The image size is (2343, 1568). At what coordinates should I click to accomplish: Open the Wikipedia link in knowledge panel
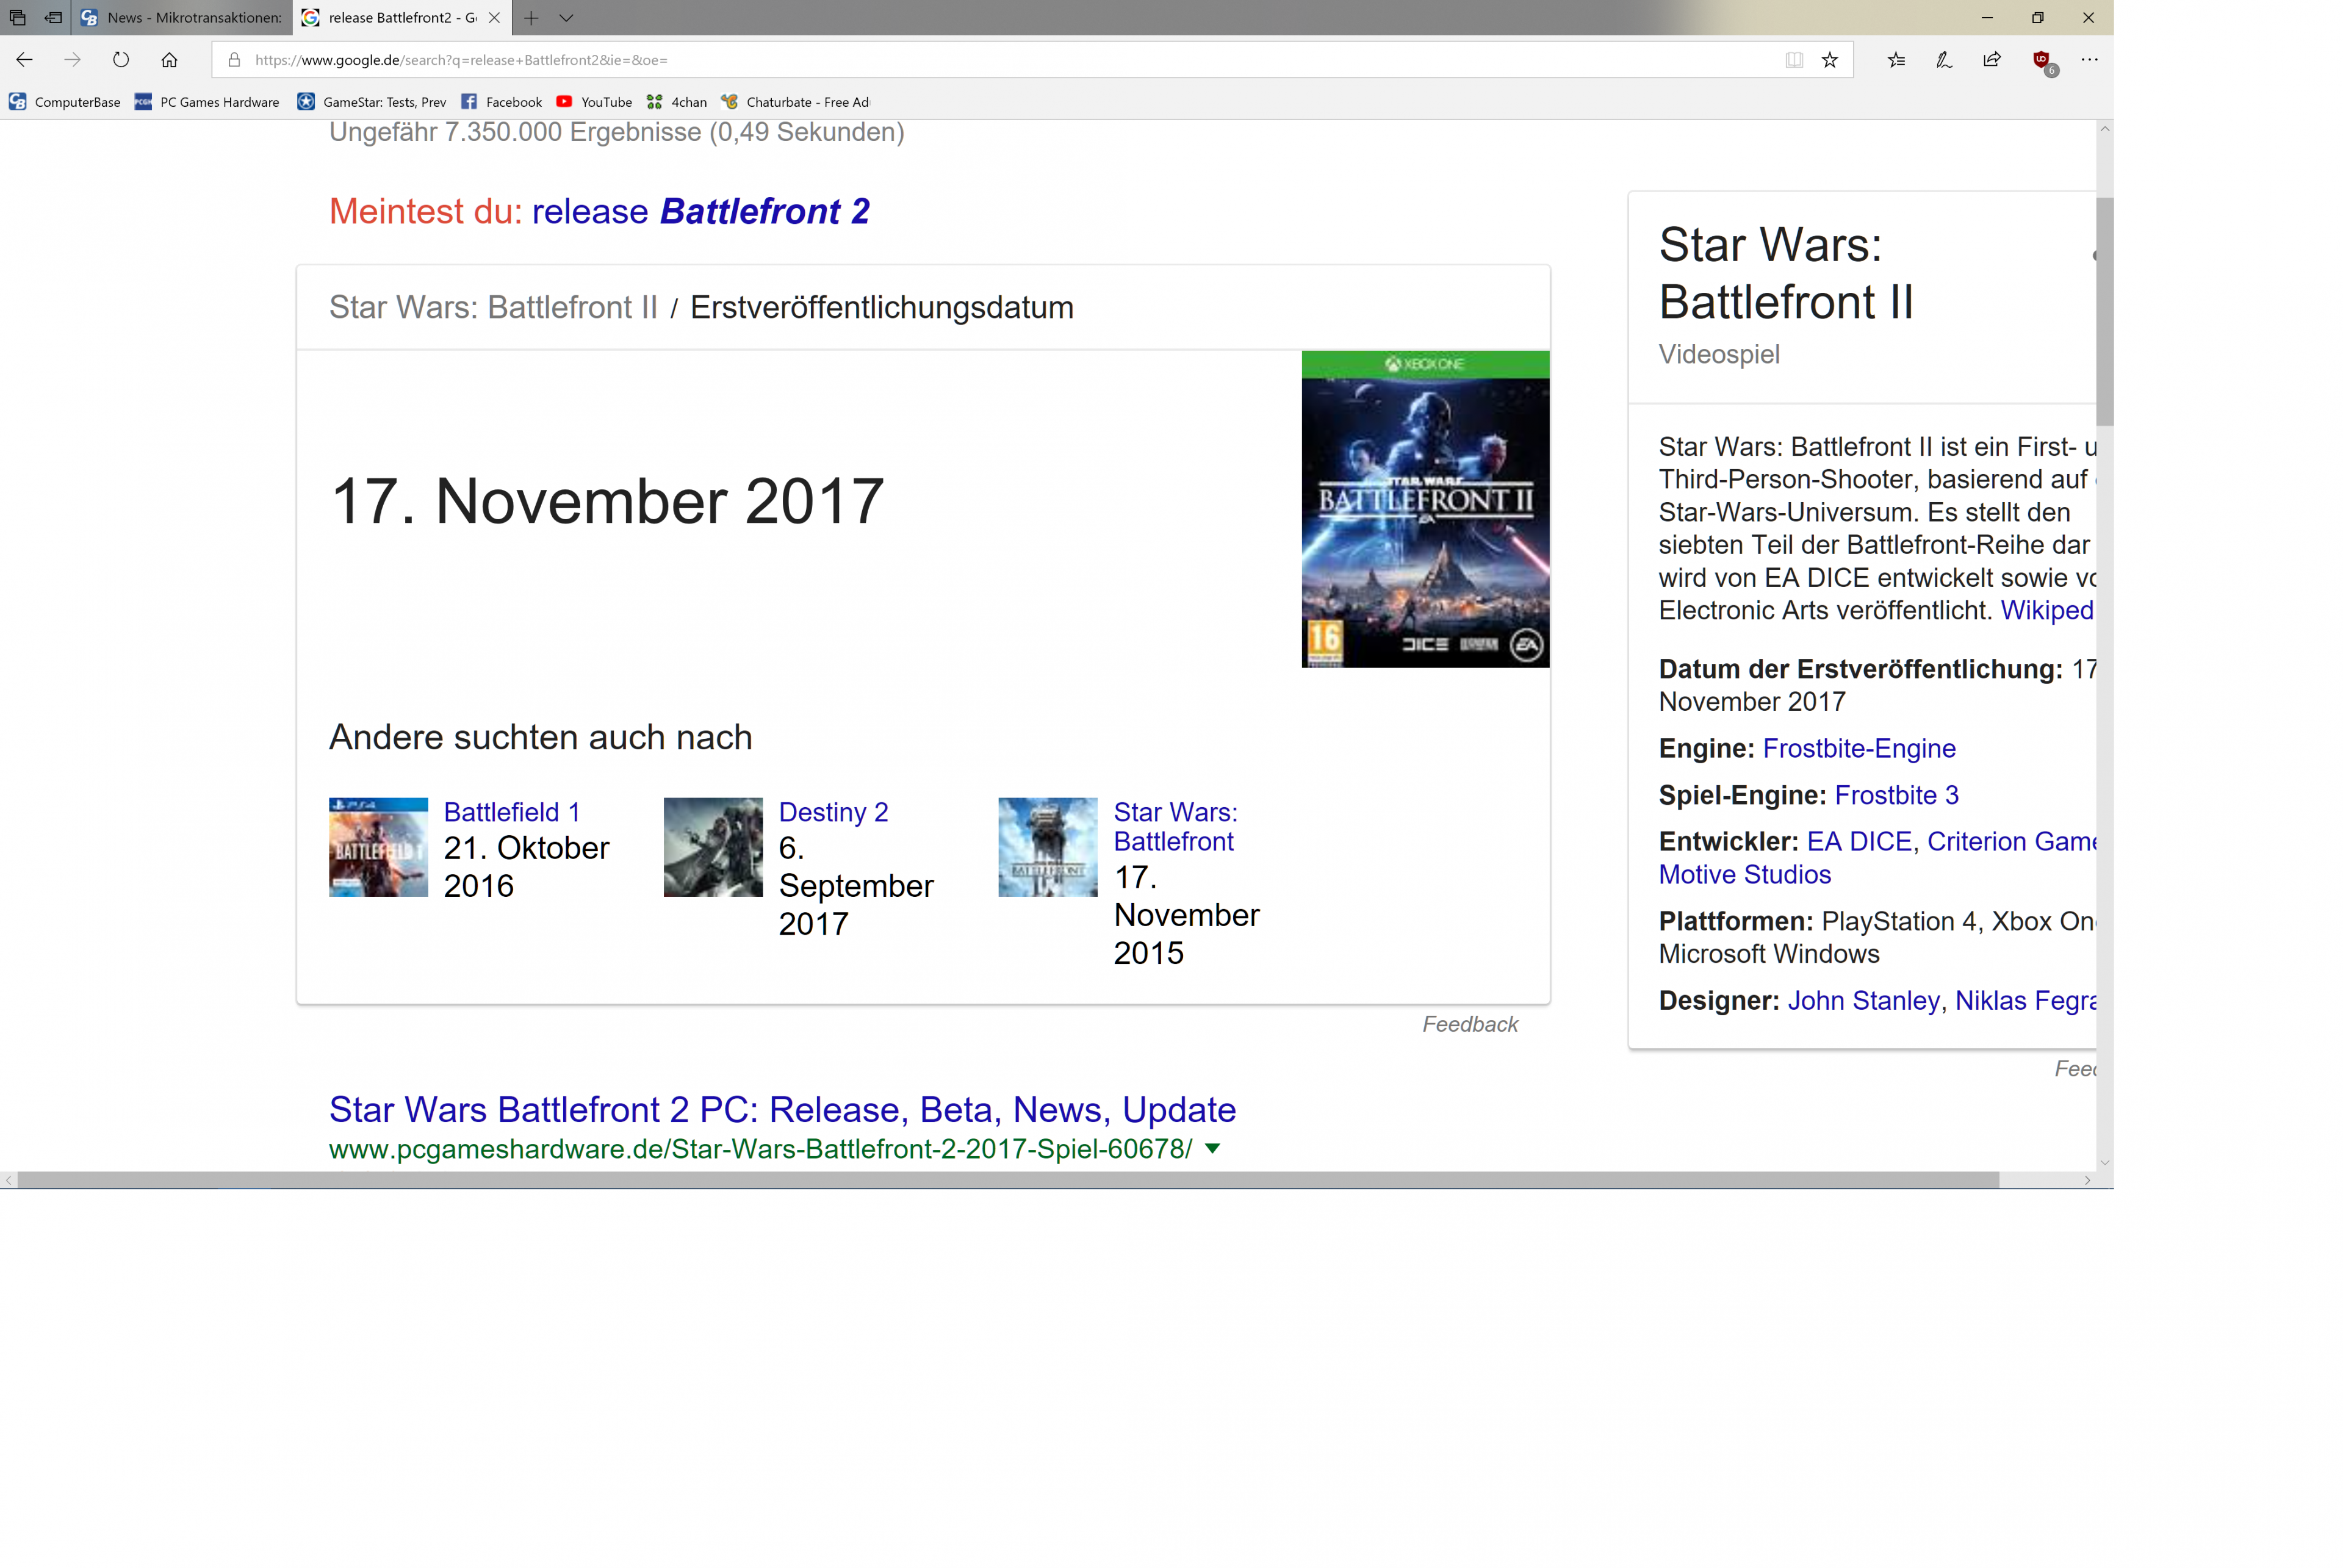point(2047,610)
